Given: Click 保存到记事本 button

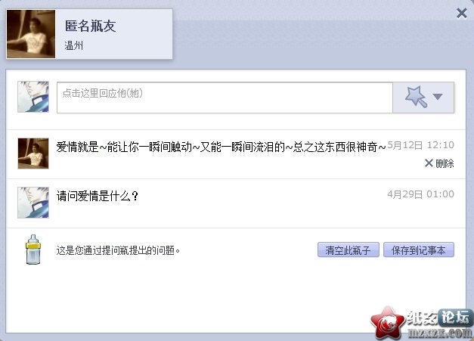Looking at the screenshot, I should [419, 250].
